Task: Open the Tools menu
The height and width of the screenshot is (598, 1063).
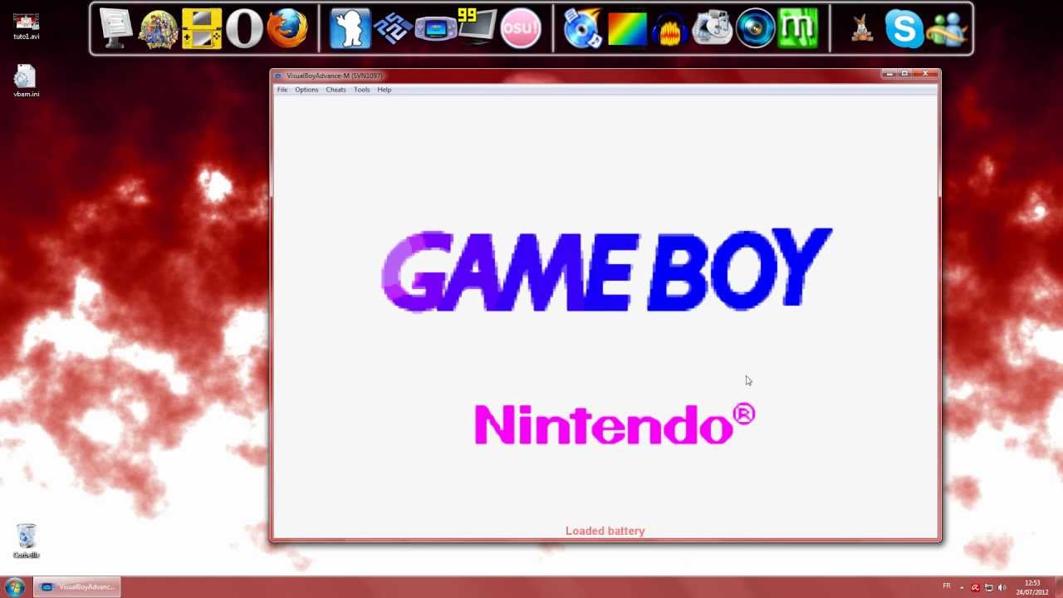Action: (x=361, y=90)
